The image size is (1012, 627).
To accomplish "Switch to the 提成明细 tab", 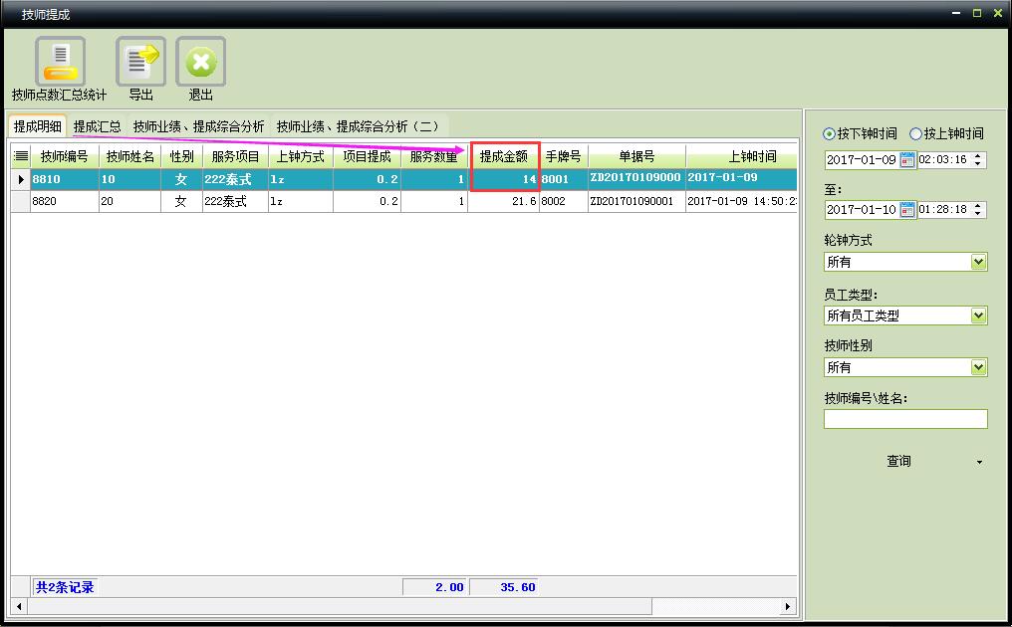I will click(x=38, y=126).
